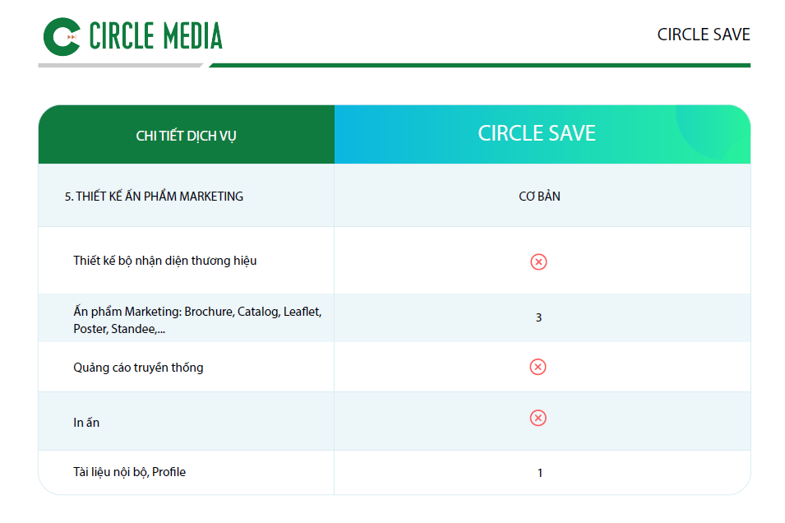Click Tài liệu nội bộ, Profile row text

coord(129,472)
